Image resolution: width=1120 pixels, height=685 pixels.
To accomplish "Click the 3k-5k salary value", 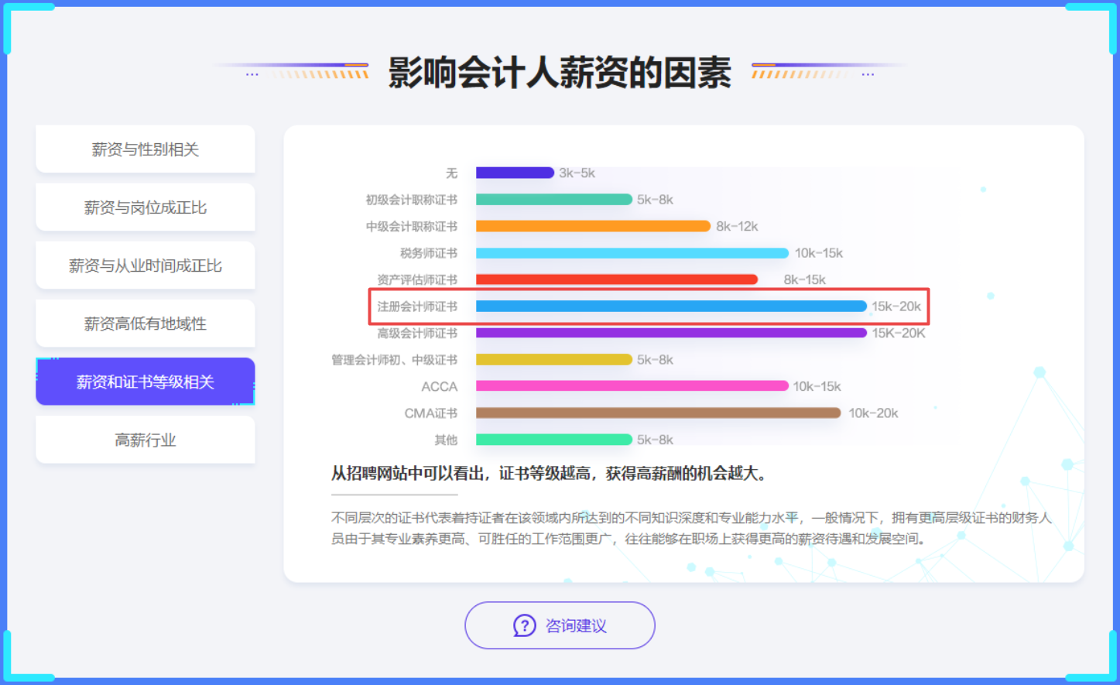I will 577,173.
